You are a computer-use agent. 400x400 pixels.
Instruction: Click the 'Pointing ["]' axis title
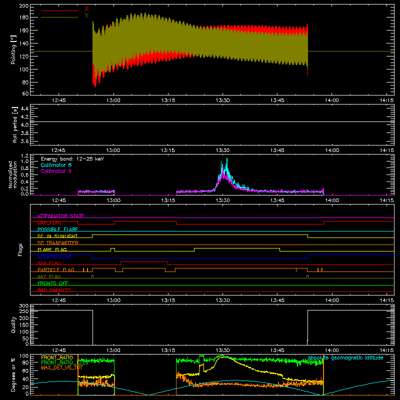(x=13, y=50)
